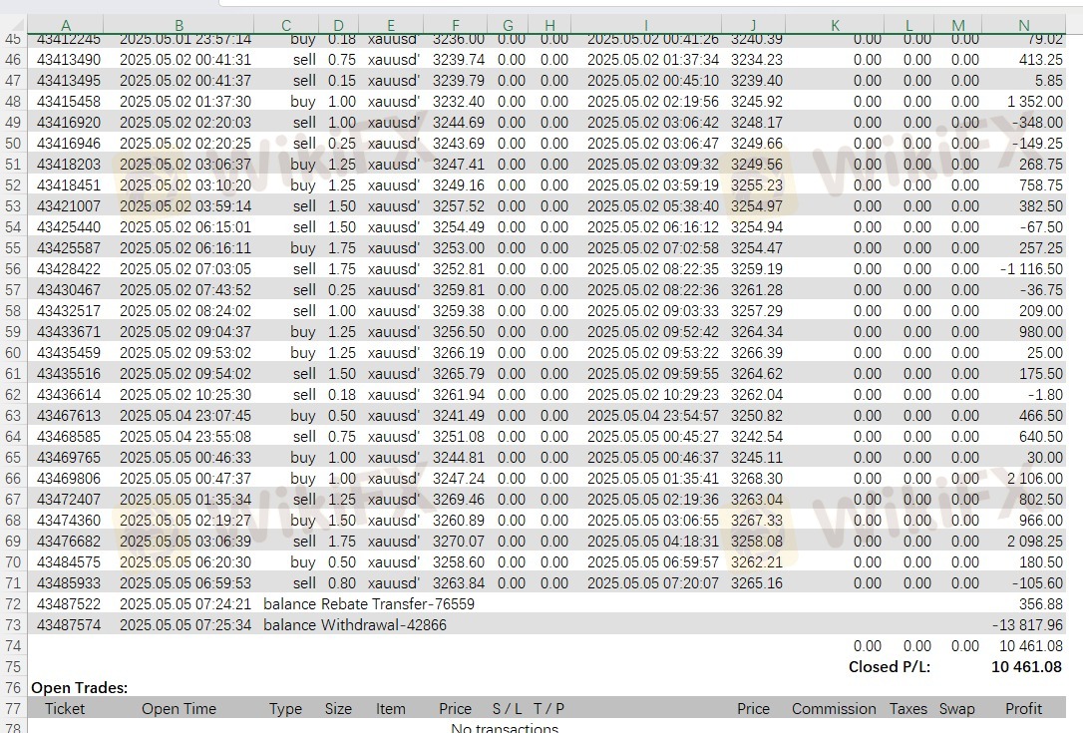
Task: Click ticket cell 43487574
Action: pos(69,625)
